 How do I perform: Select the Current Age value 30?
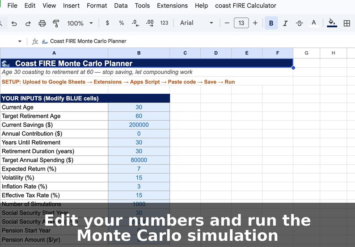coord(139,107)
